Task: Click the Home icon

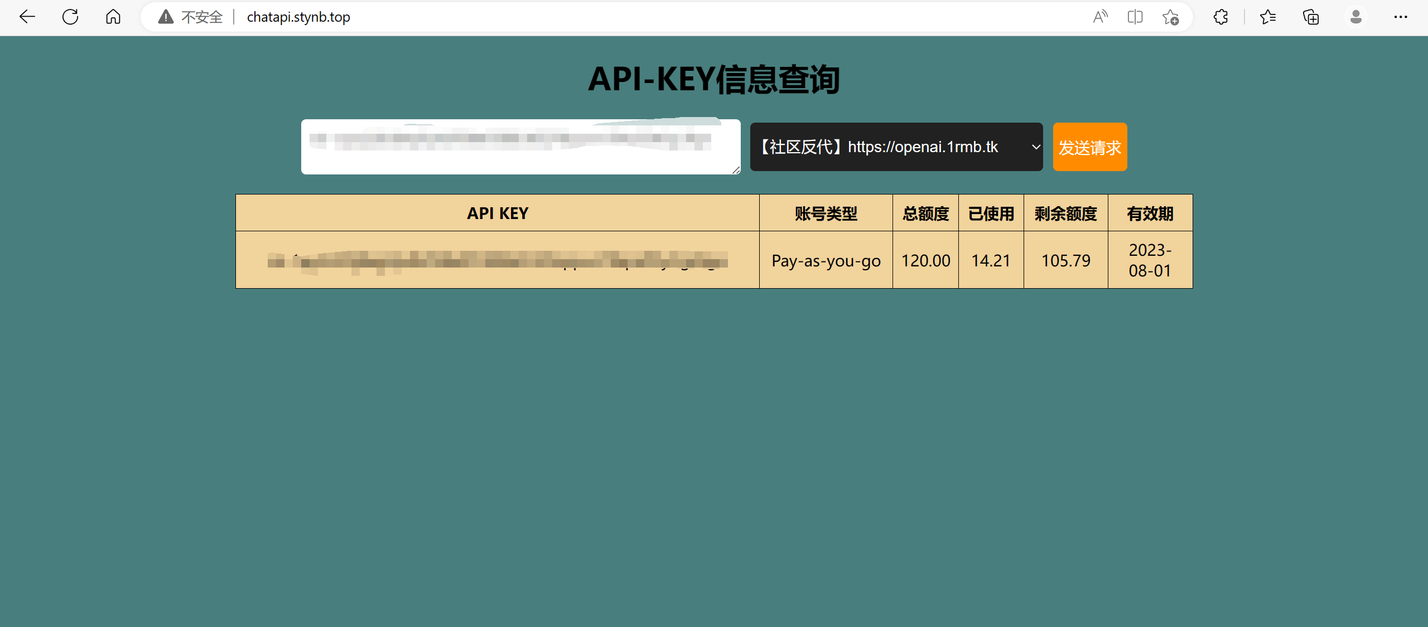Action: click(x=113, y=17)
